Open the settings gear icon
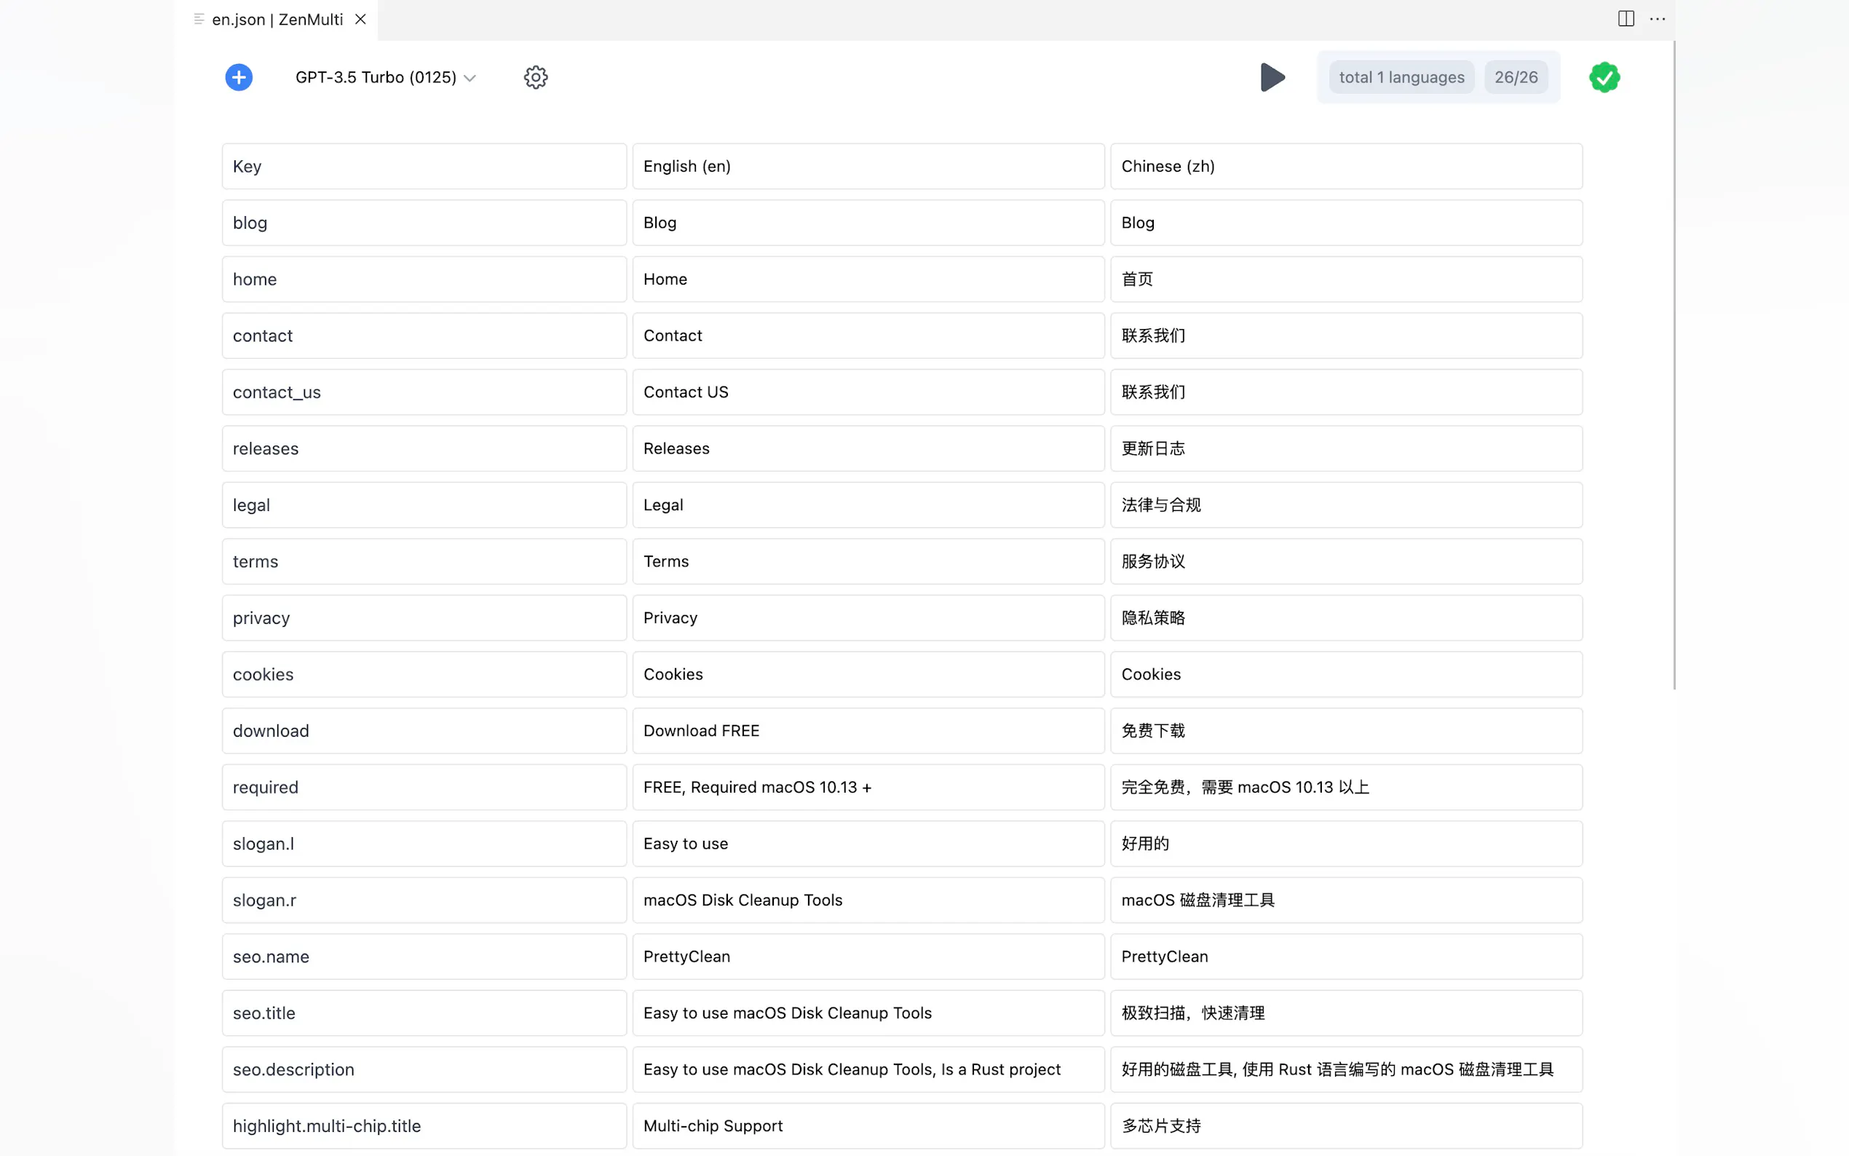1849x1156 pixels. click(535, 77)
